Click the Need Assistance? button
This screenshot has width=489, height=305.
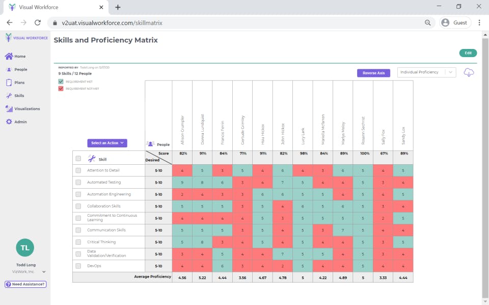pyautogui.click(x=25, y=284)
